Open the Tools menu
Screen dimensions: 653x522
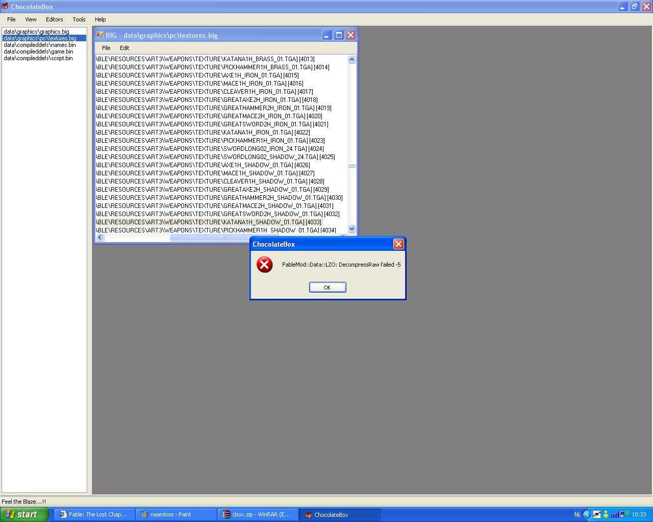pos(79,19)
